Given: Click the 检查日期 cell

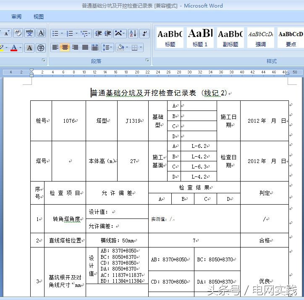Looking at the screenshot, I should [228, 161].
